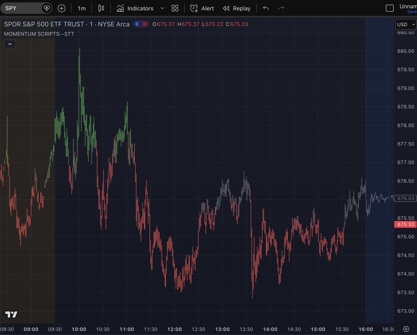The width and height of the screenshot is (417, 335).
Task: Create an Alert
Action: [x=202, y=8]
